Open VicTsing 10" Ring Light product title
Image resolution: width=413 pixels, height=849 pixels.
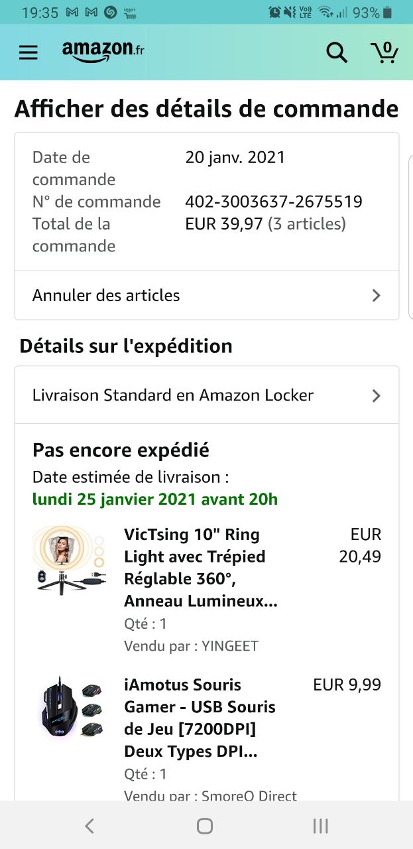tap(201, 568)
